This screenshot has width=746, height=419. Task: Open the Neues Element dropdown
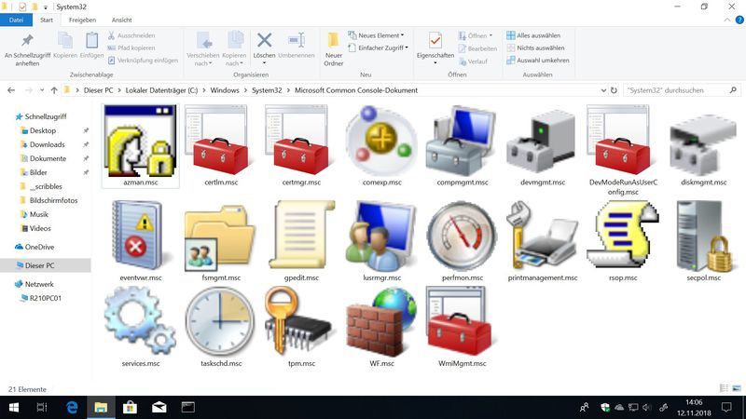pyautogui.click(x=376, y=35)
